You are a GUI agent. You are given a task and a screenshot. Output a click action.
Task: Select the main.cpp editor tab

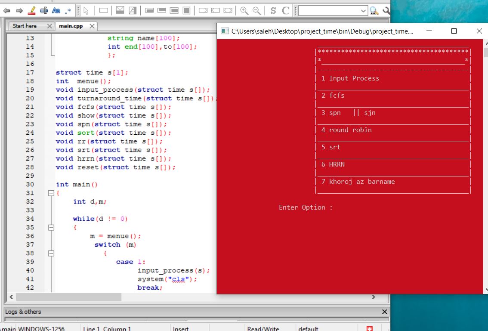(71, 26)
